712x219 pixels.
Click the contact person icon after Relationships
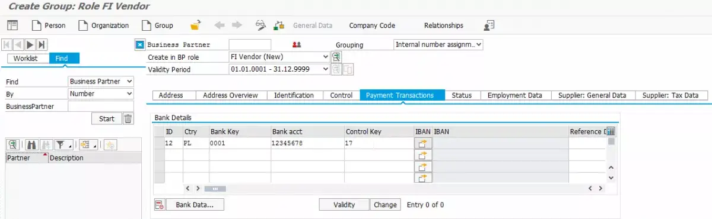489,25
